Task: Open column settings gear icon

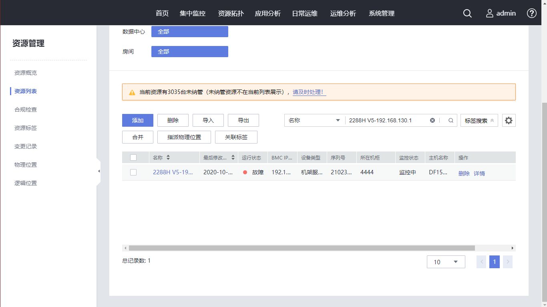Action: coord(509,120)
